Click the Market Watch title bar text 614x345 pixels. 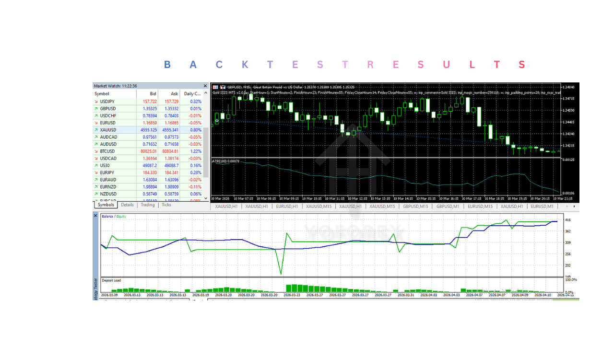point(115,86)
